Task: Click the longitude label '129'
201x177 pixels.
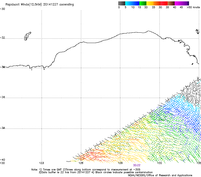Action: [120, 163]
